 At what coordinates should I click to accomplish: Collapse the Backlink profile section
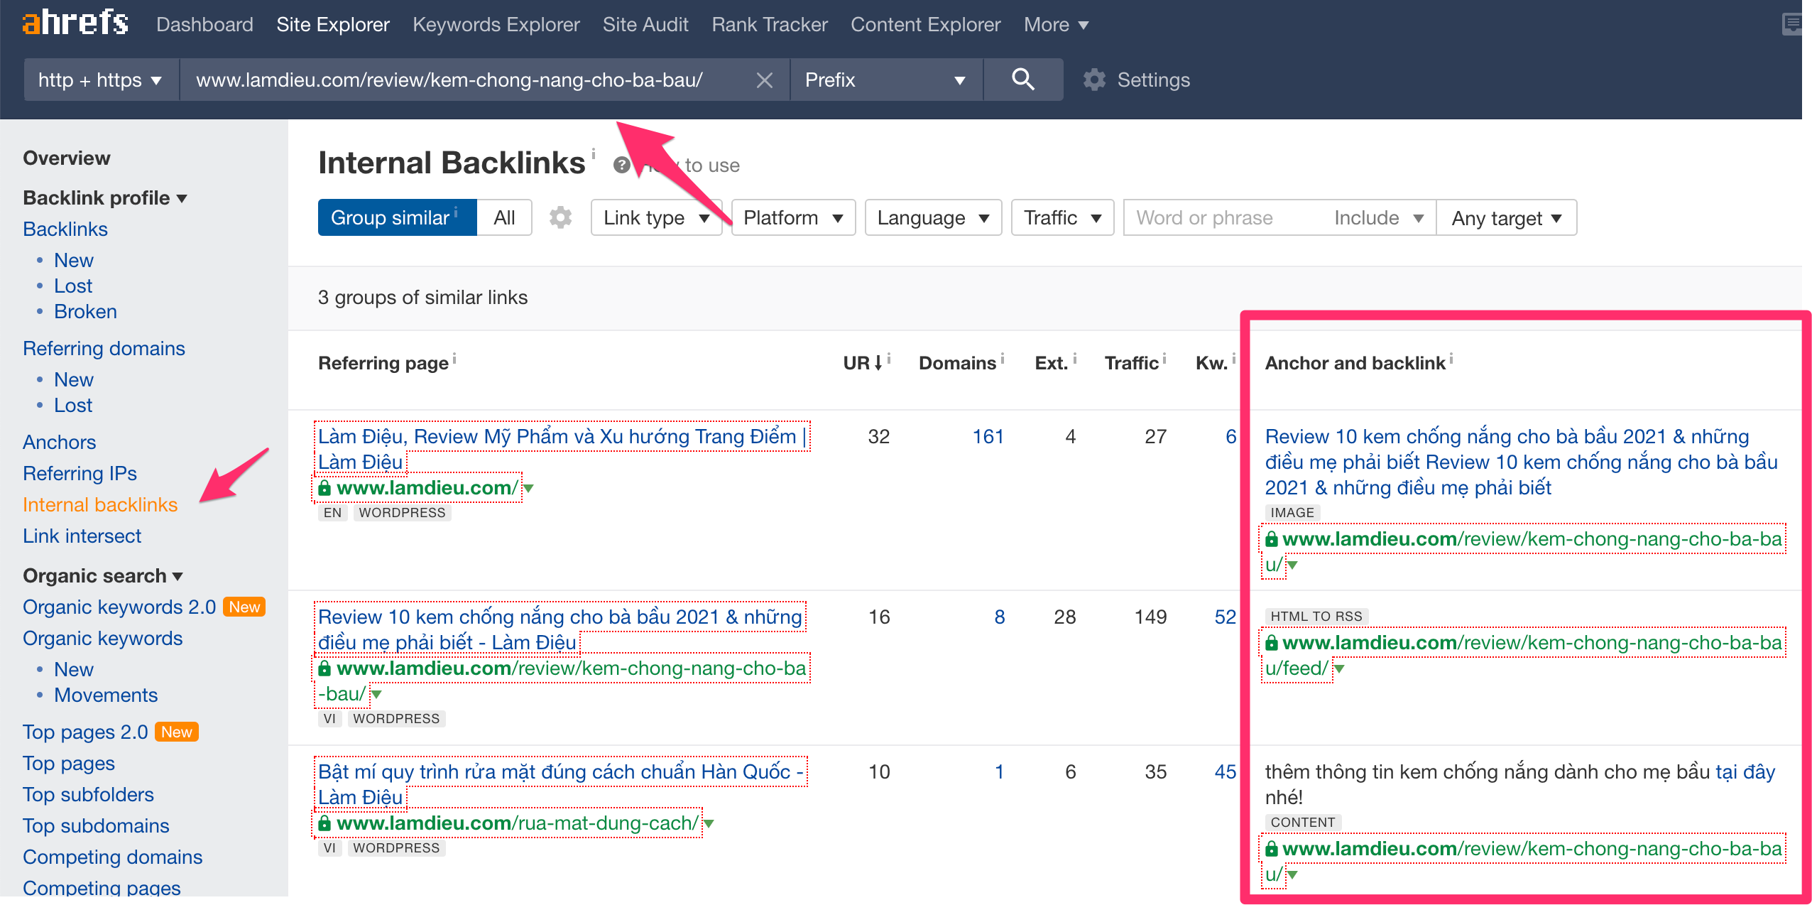[x=105, y=197]
